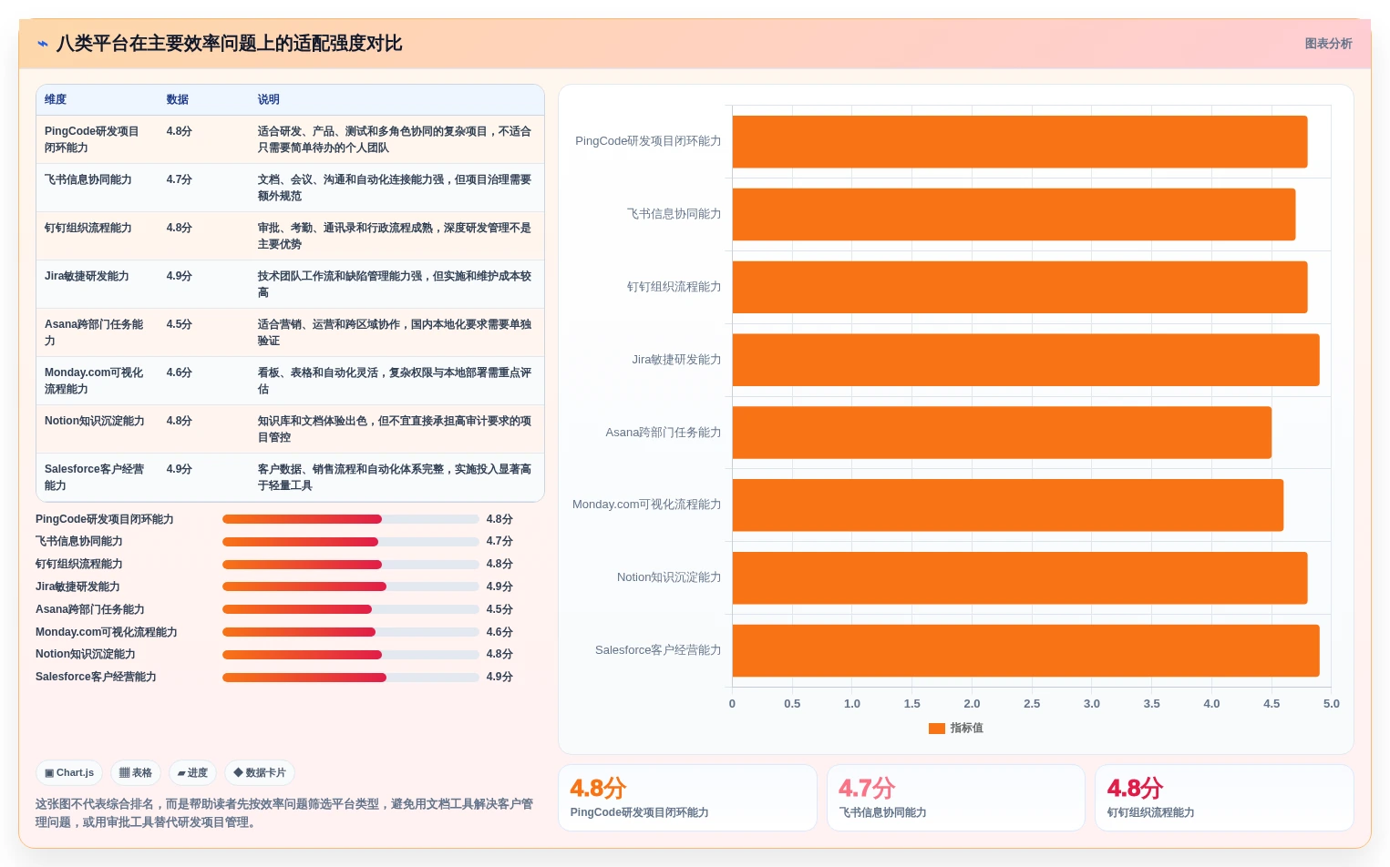Image resolution: width=1390 pixels, height=867 pixels.
Task: Click the 4.5分 value in the Asana table row
Action: click(x=180, y=324)
